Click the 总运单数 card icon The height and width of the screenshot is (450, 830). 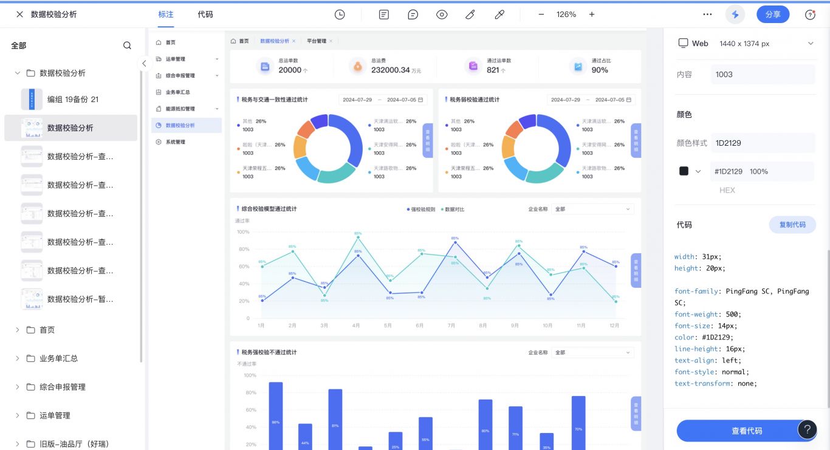pyautogui.click(x=265, y=66)
